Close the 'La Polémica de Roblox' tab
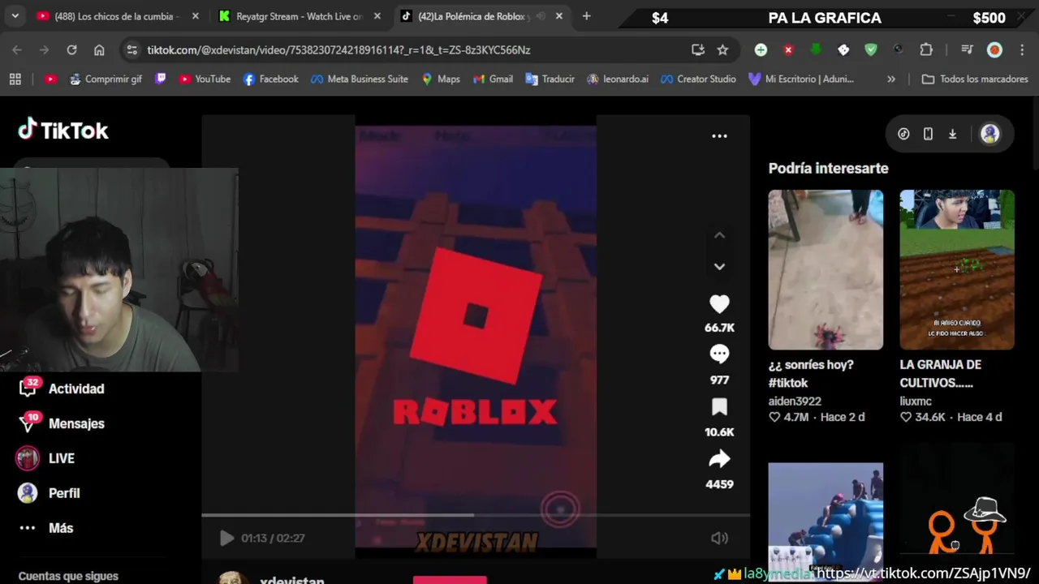The width and height of the screenshot is (1039, 584). coord(558,16)
